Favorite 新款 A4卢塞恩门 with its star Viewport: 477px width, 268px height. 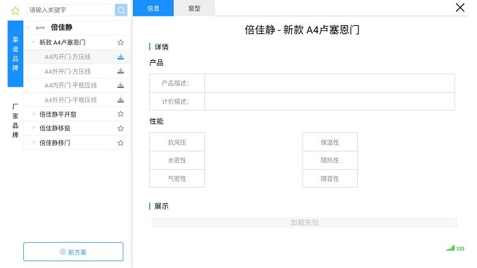tap(121, 42)
